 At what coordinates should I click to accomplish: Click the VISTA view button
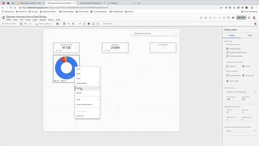click(x=241, y=18)
